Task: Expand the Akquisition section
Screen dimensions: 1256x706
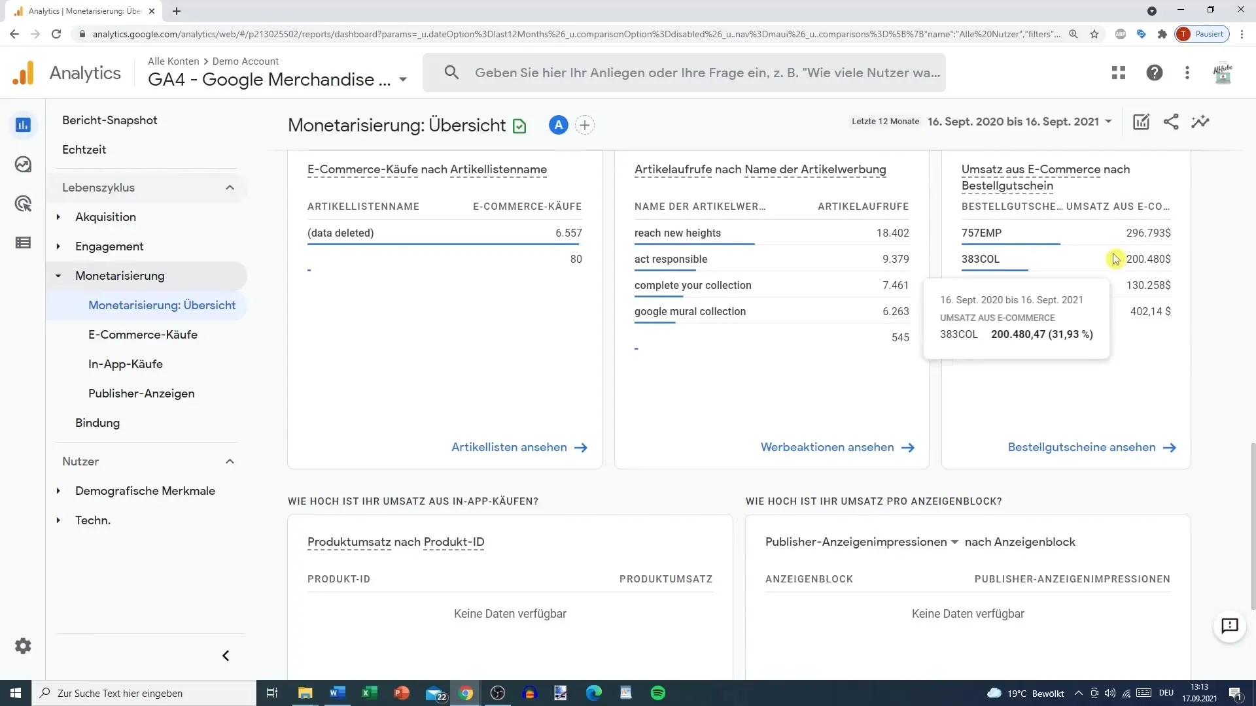Action: click(x=58, y=217)
